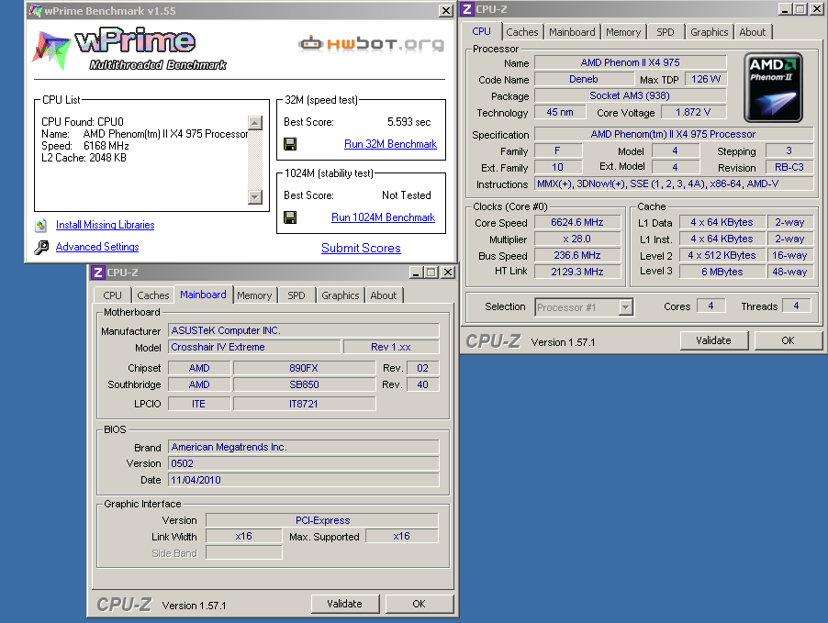Switch to Caches tab in CPU window
The image size is (828, 623).
(522, 32)
